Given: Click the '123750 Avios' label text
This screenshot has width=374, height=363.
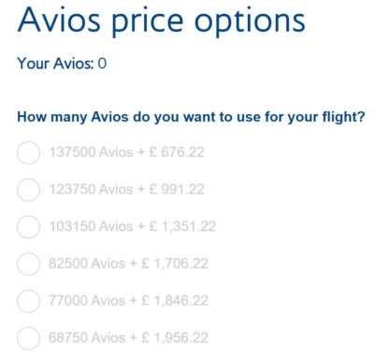Looking at the screenshot, I should click(x=91, y=189).
